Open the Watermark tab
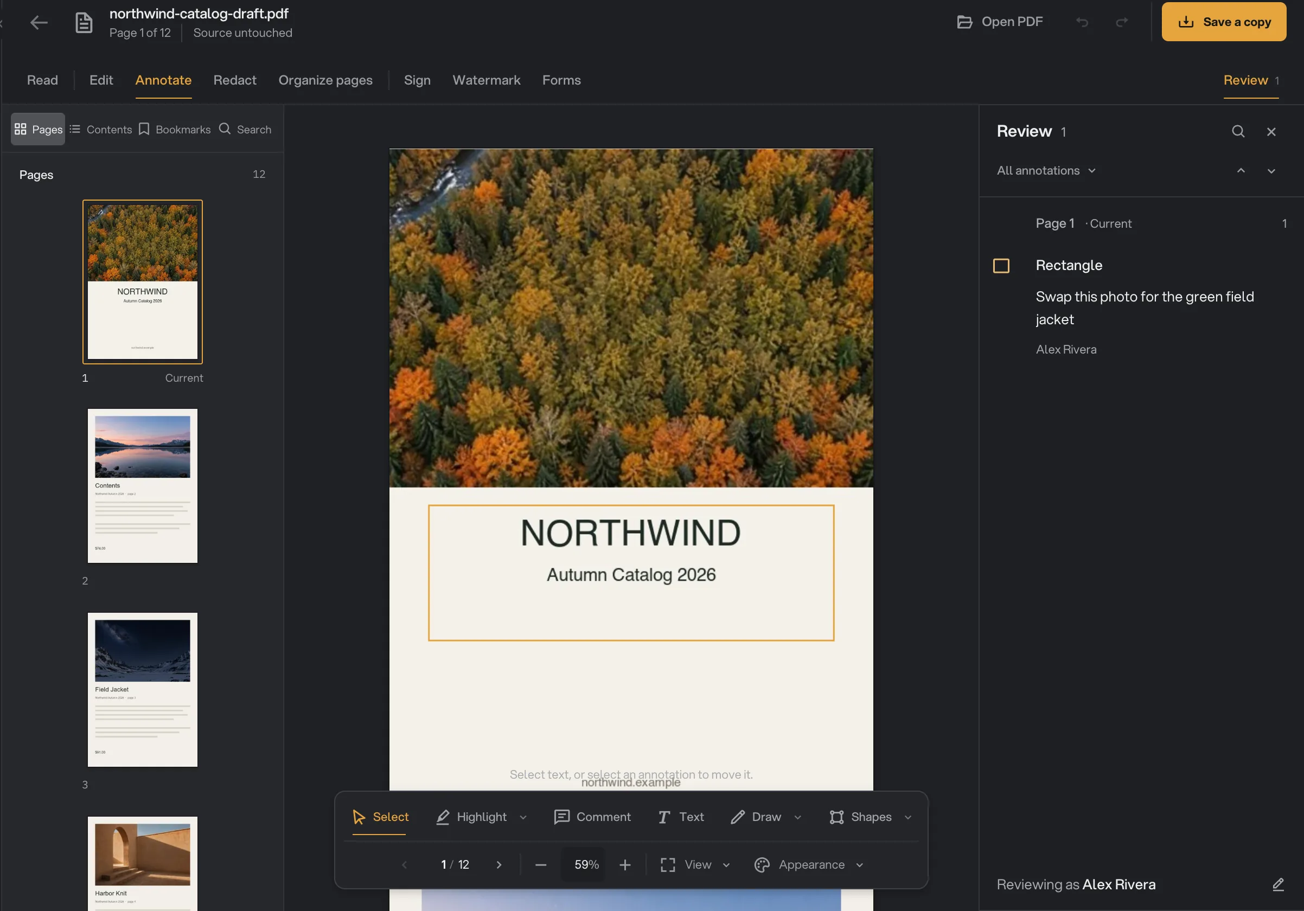The image size is (1304, 911). coord(486,80)
